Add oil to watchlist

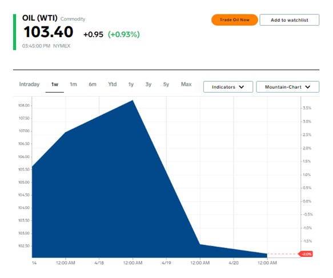tap(289, 20)
